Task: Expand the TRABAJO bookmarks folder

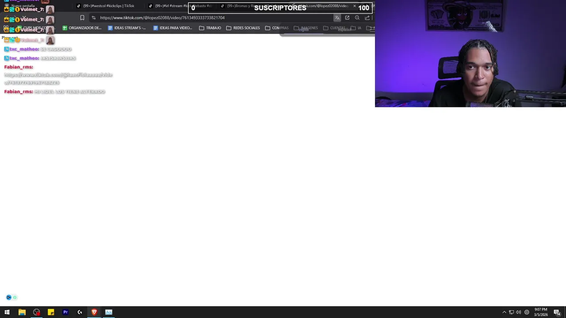Action: point(210,28)
